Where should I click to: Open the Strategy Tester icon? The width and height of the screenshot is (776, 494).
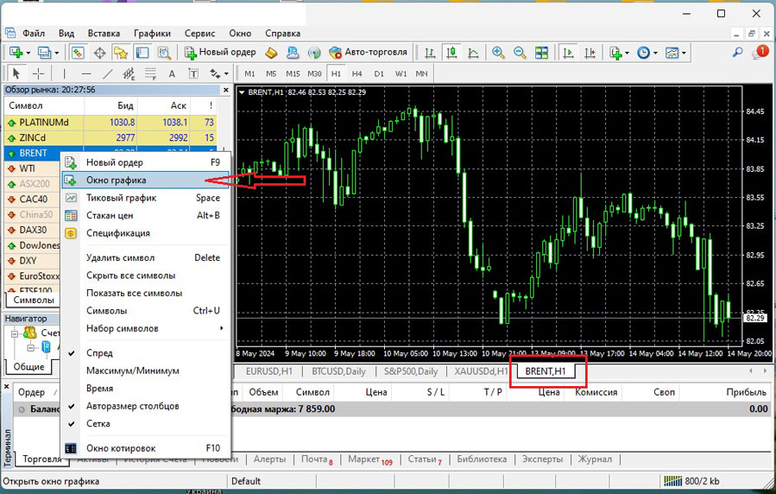(x=164, y=53)
